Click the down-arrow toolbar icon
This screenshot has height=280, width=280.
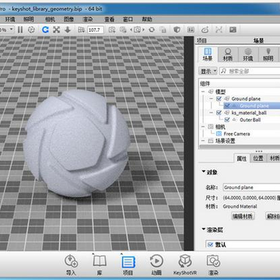pos(68,30)
